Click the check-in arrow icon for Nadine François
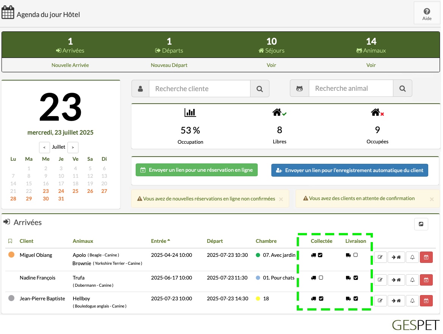This screenshot has width=443, height=334. click(x=396, y=280)
